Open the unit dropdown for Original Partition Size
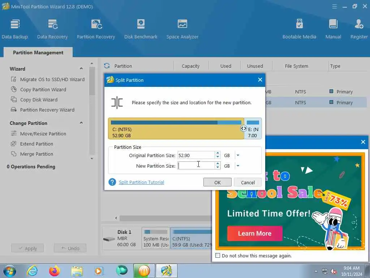Screen dimensions: 370x278 (238, 155)
